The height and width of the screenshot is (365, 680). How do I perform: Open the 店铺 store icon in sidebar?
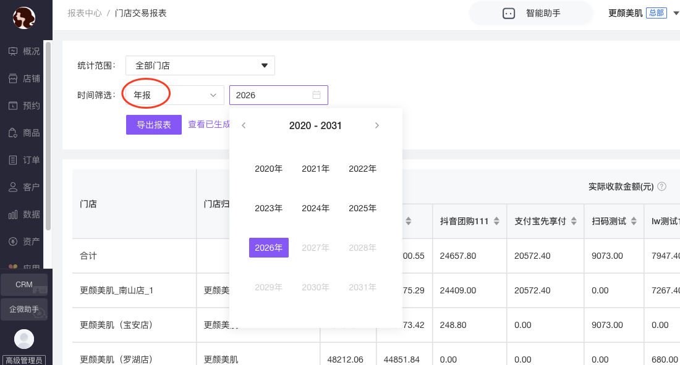pyautogui.click(x=13, y=78)
